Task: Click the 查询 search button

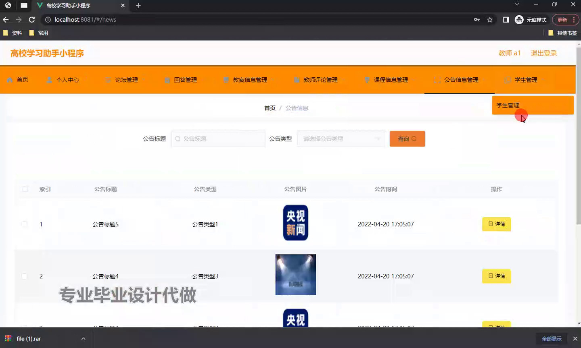Action: (407, 139)
